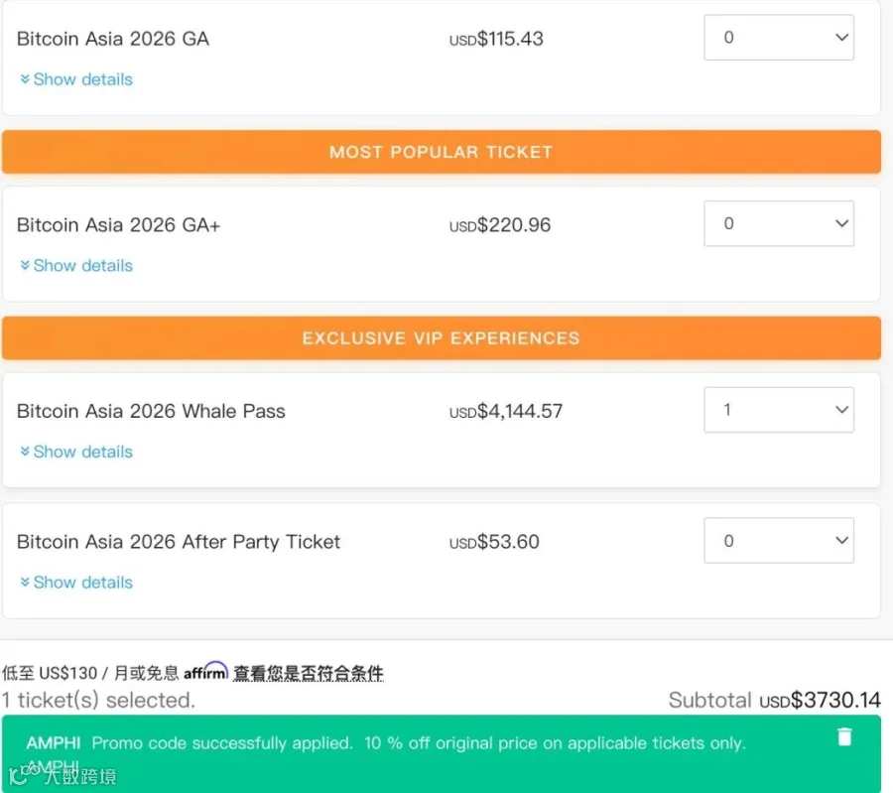This screenshot has height=793, width=893.
Task: Click the AMPHI promo code label
Action: (x=54, y=742)
